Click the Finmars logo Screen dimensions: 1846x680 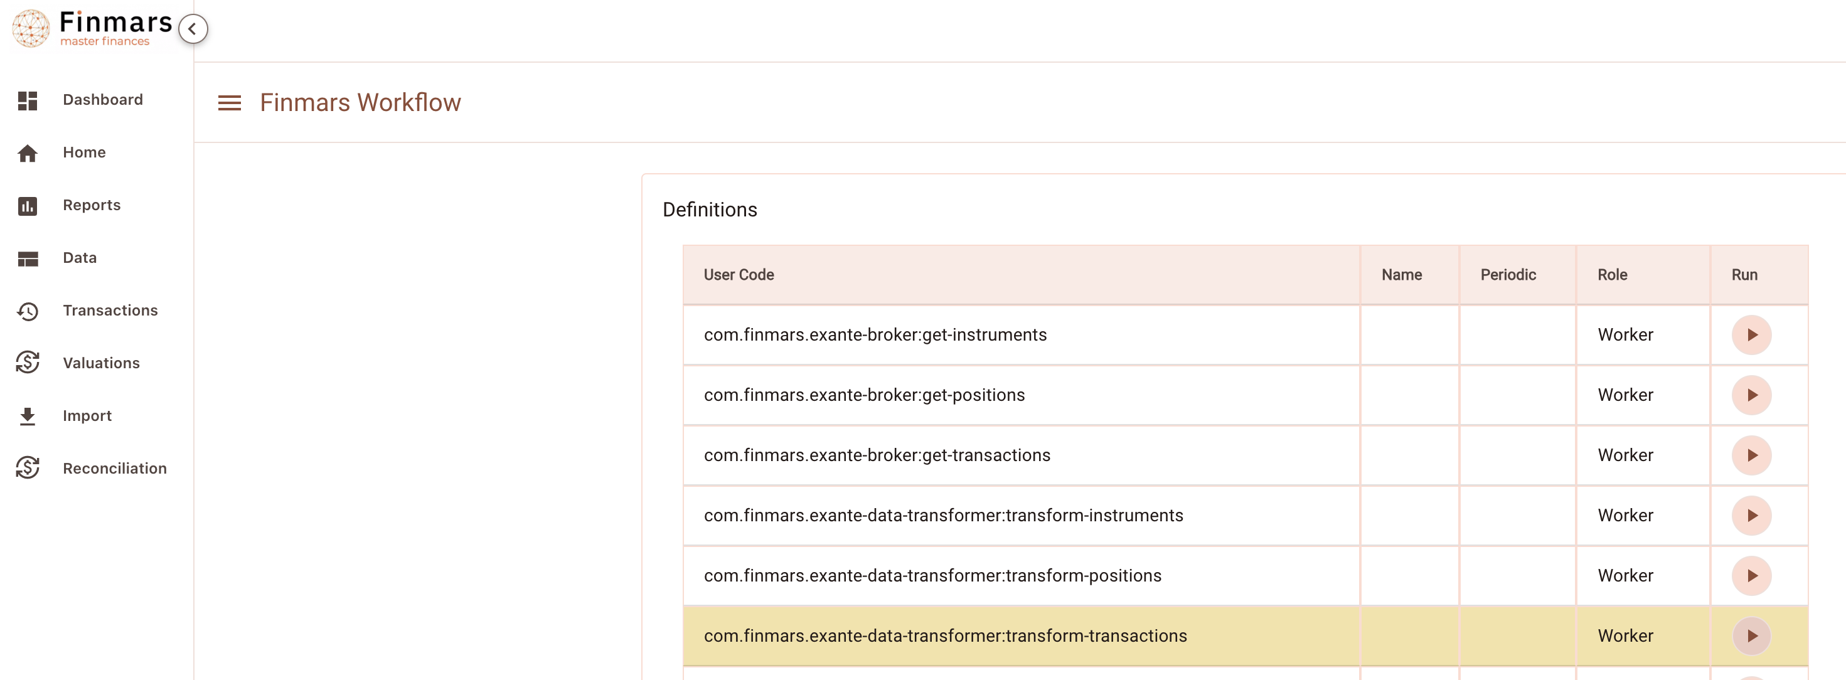(x=92, y=28)
